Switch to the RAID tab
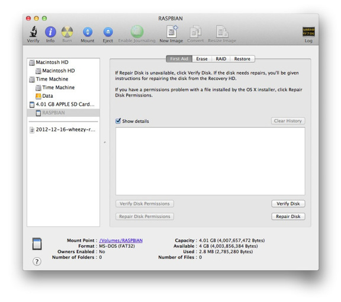This screenshot has width=341, height=302. (221, 59)
